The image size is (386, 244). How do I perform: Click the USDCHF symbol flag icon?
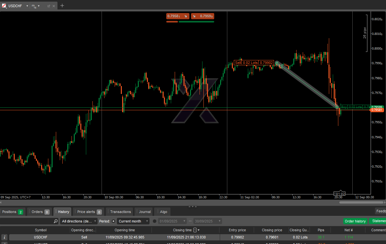tap(4, 6)
